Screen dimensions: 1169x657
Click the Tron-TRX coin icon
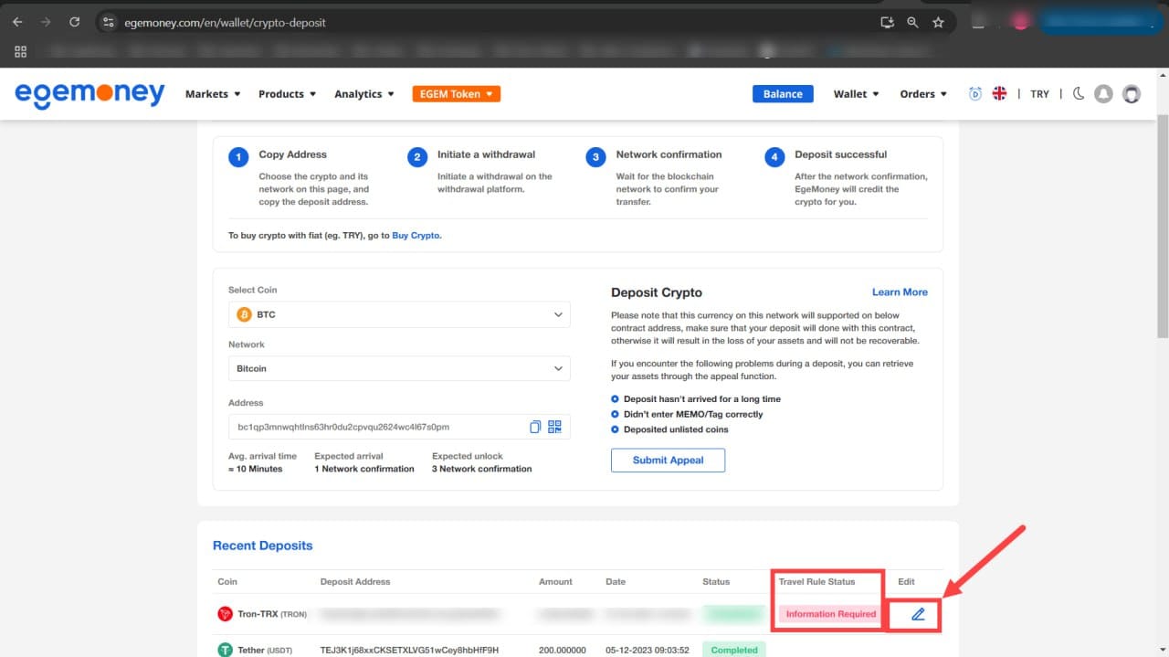tap(225, 614)
